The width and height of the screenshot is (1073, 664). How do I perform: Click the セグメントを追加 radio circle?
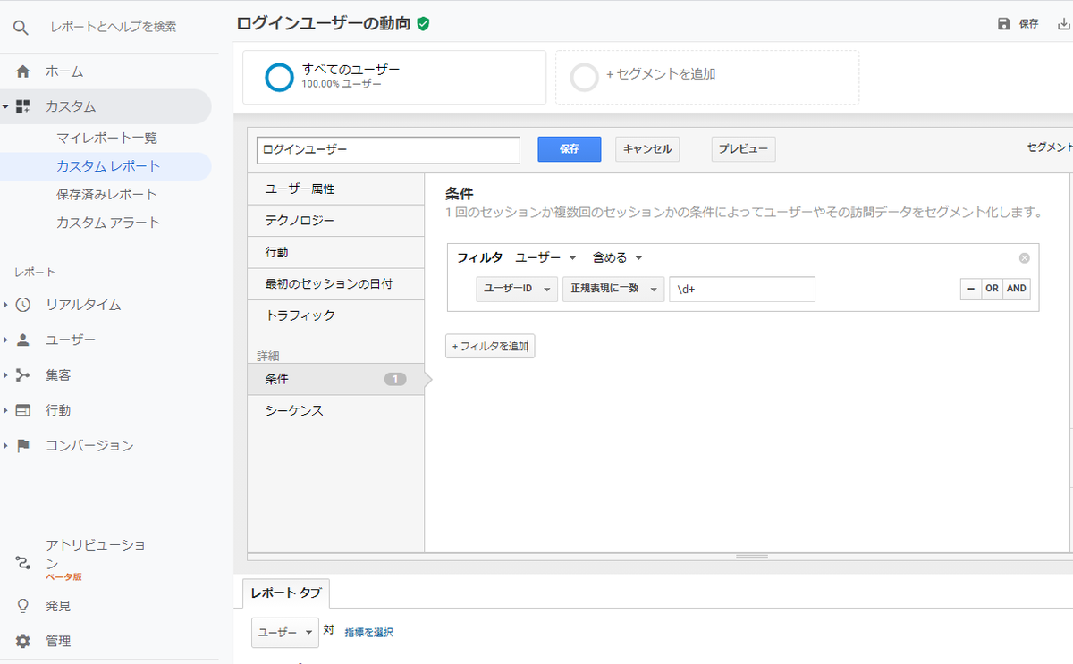pos(585,78)
